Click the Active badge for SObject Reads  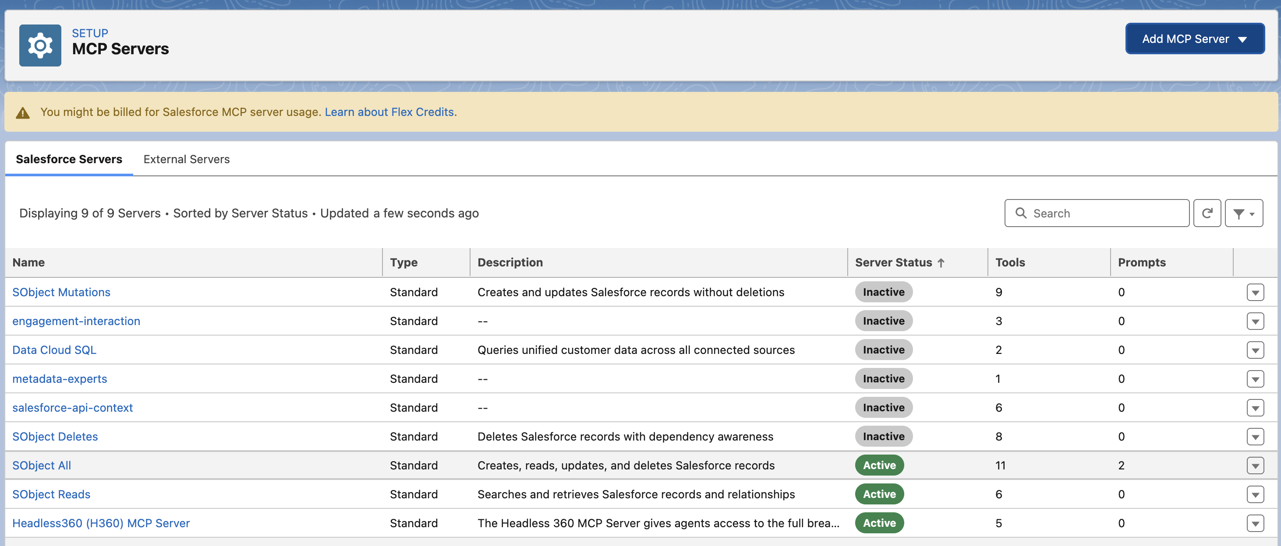[x=879, y=494]
